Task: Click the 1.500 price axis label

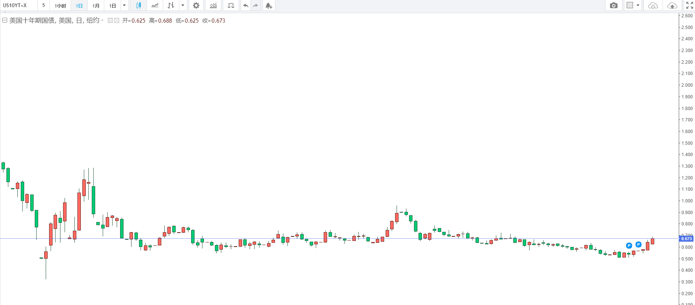Action: coord(687,143)
